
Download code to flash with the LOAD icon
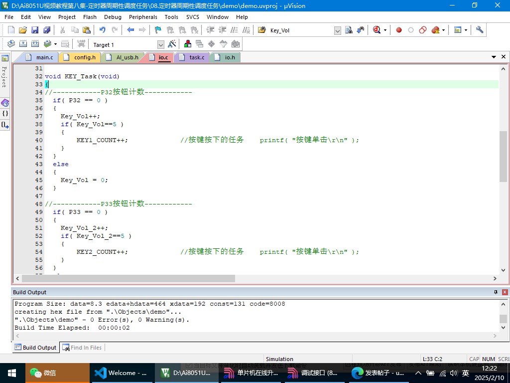point(81,44)
